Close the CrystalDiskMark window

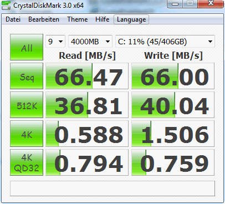211,4
